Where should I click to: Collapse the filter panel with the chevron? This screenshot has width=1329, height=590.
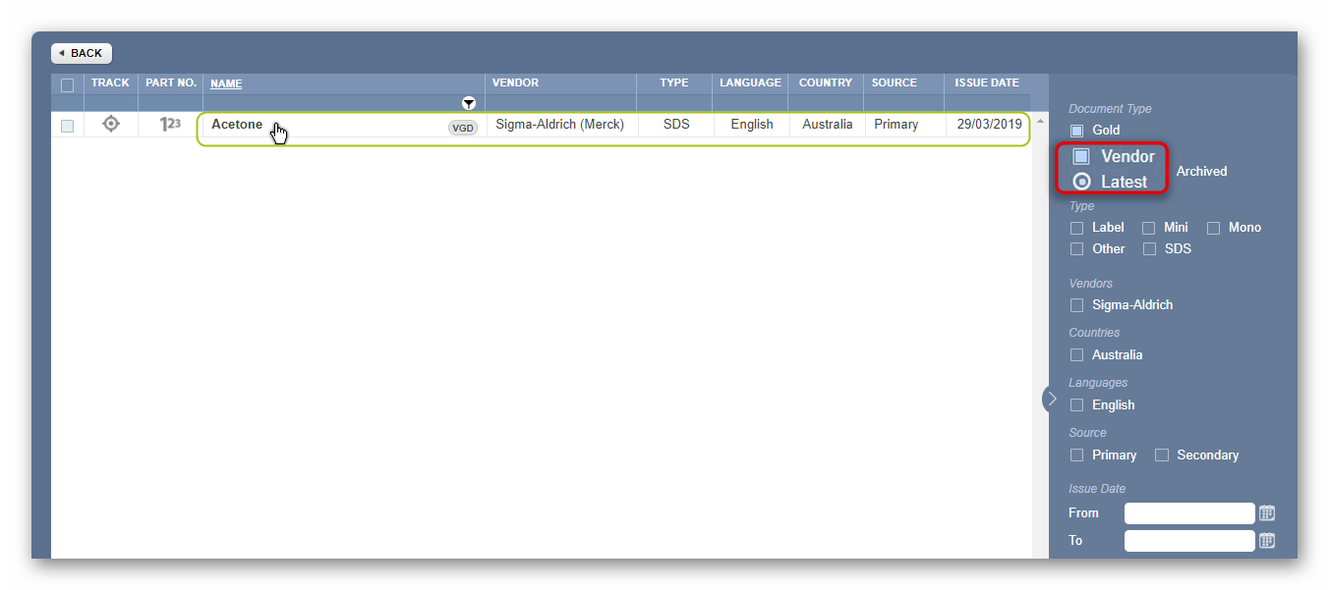[x=1051, y=399]
